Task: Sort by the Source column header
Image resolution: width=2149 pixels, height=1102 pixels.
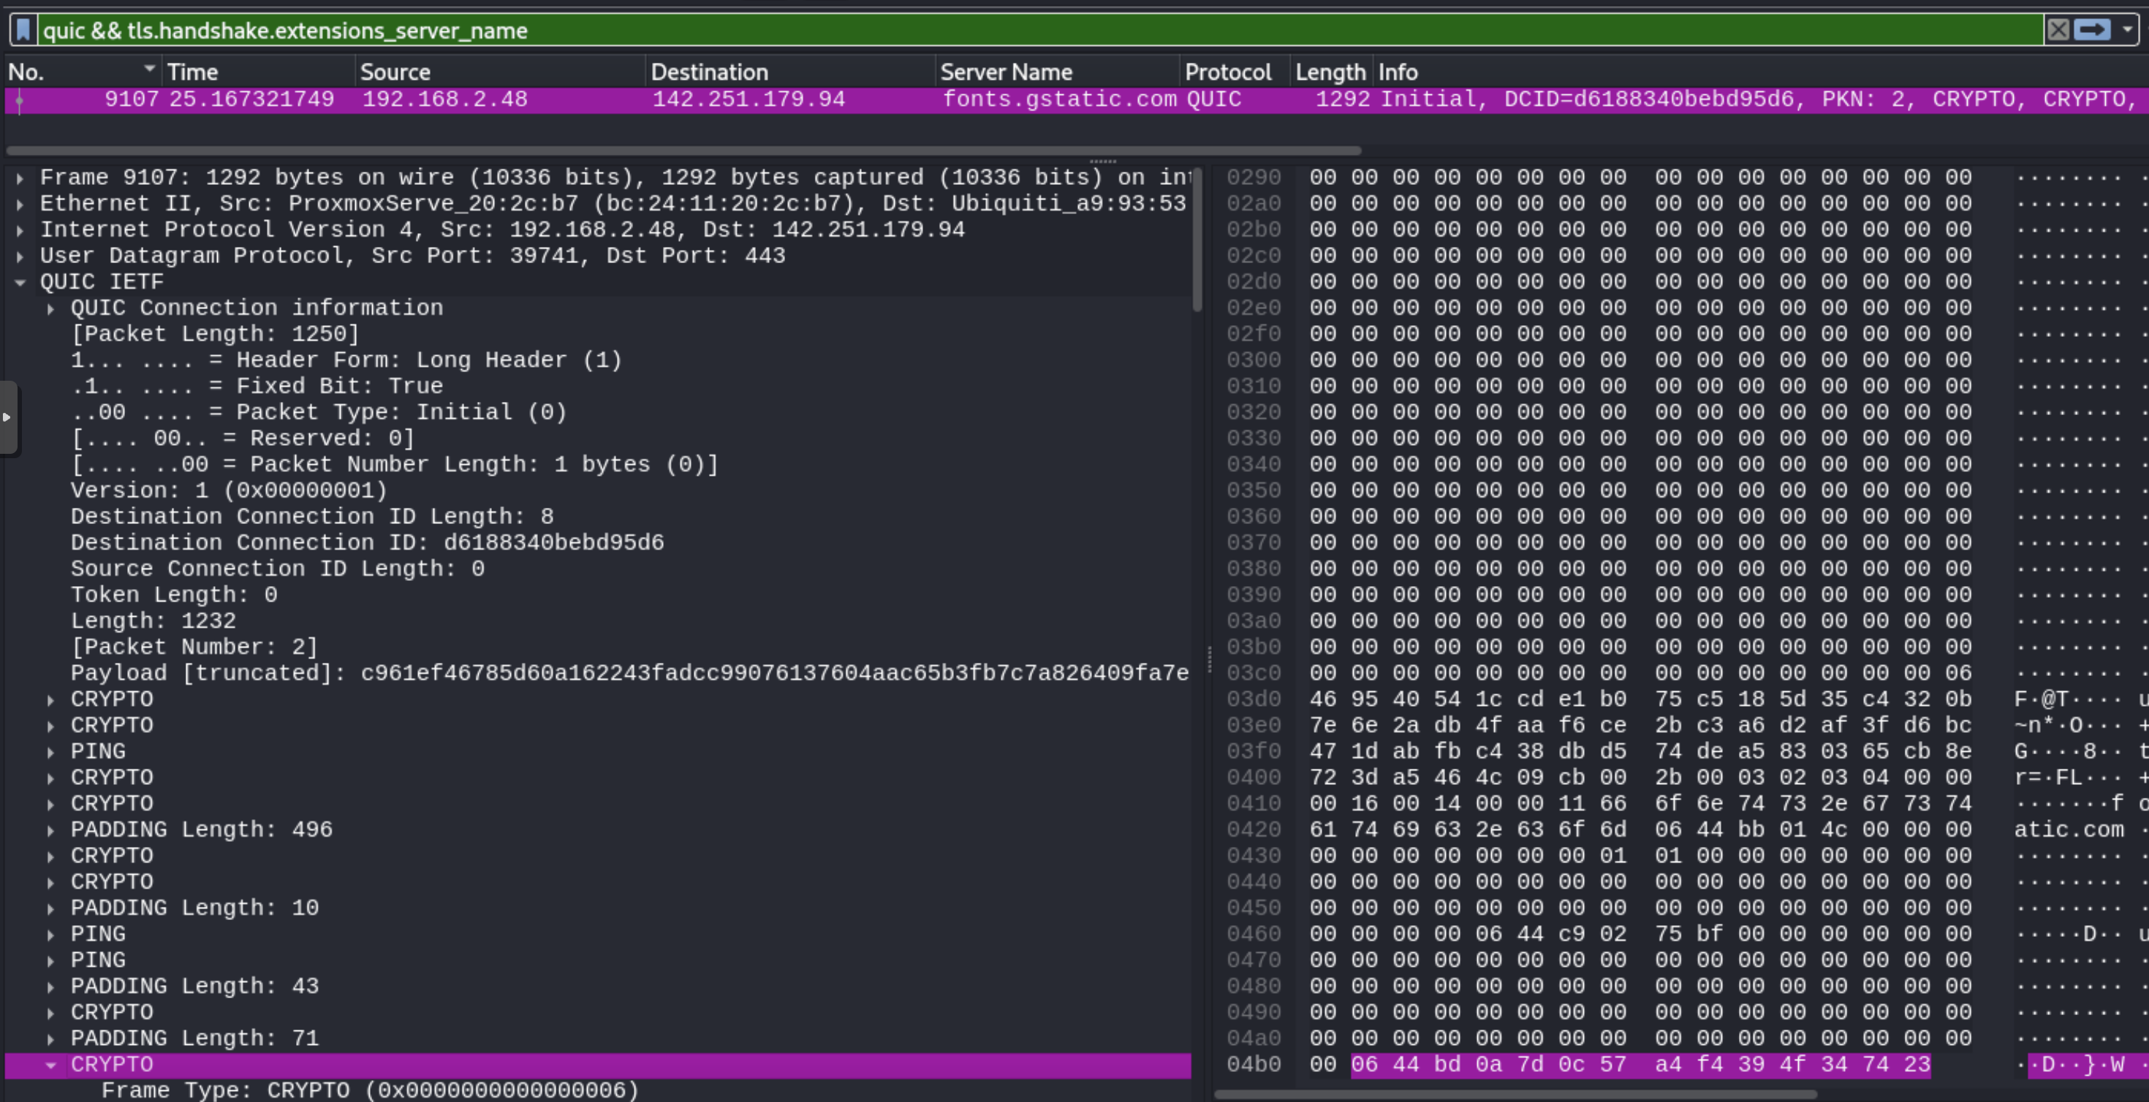Action: click(x=500, y=72)
